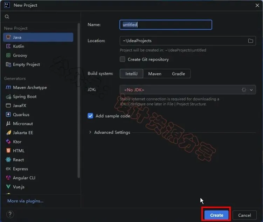
Task: Choose Gradle as the build system
Action: point(178,74)
